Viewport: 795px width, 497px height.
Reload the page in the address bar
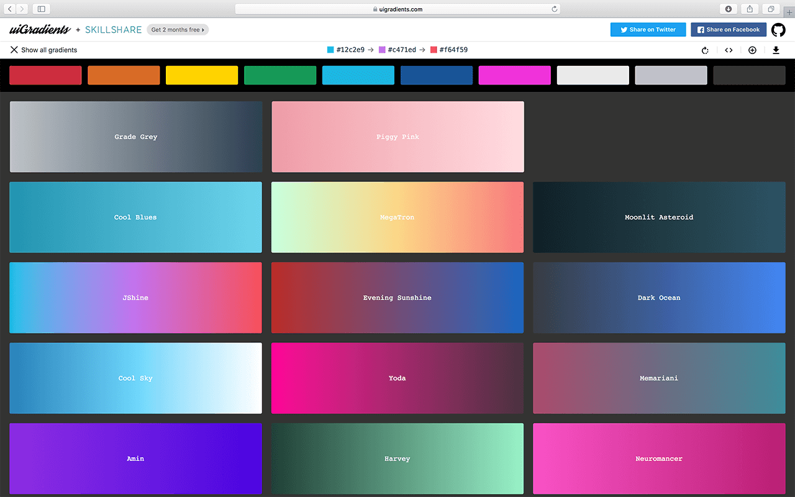554,9
